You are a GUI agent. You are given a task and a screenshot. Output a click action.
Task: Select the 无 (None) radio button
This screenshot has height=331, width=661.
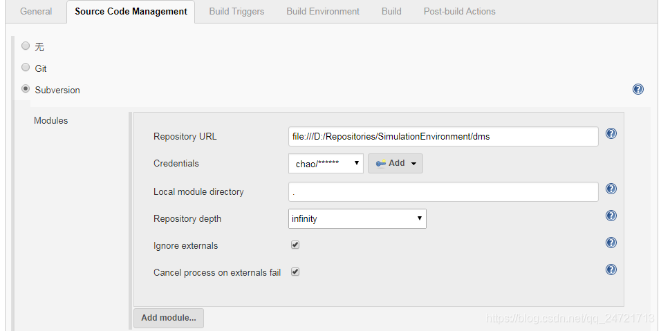[26, 46]
